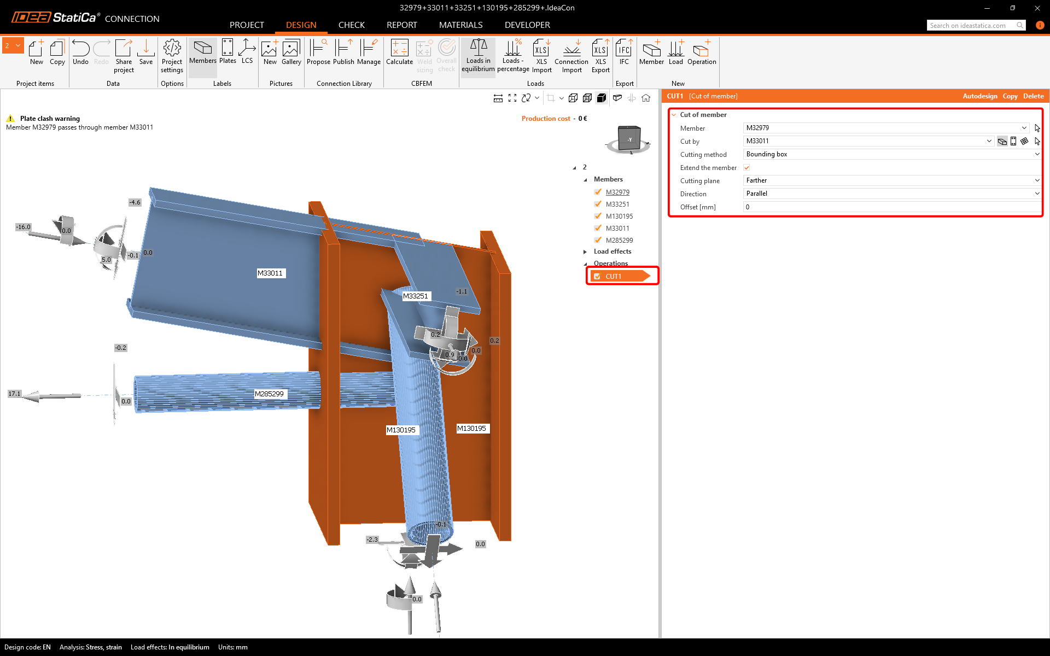Open the Cutting plane Farther dropdown
Viewport: 1050px width, 656px height.
892,180
